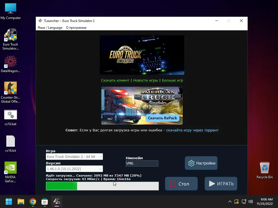This screenshot has width=278, height=208.
Task: Click the ИГРАТЬ play button
Action: click(x=221, y=184)
